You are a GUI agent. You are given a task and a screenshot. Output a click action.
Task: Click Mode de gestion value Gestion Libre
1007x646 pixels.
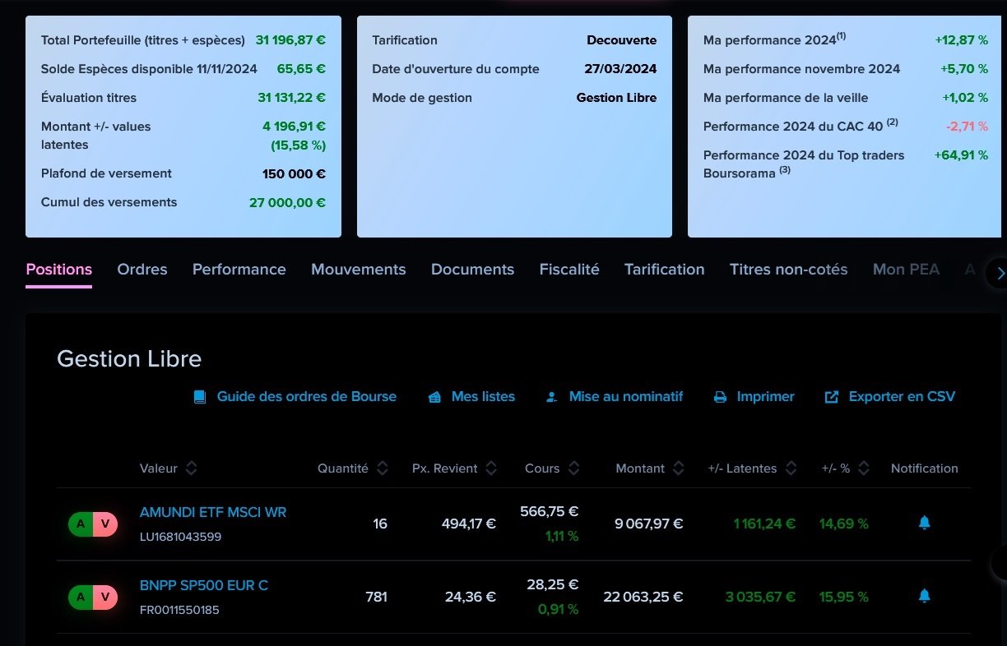click(x=616, y=98)
